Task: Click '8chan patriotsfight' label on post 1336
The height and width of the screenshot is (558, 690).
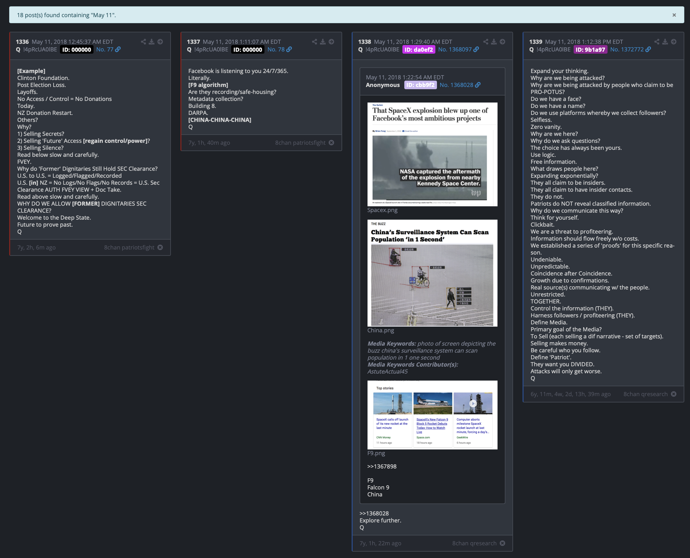Action: coord(129,248)
